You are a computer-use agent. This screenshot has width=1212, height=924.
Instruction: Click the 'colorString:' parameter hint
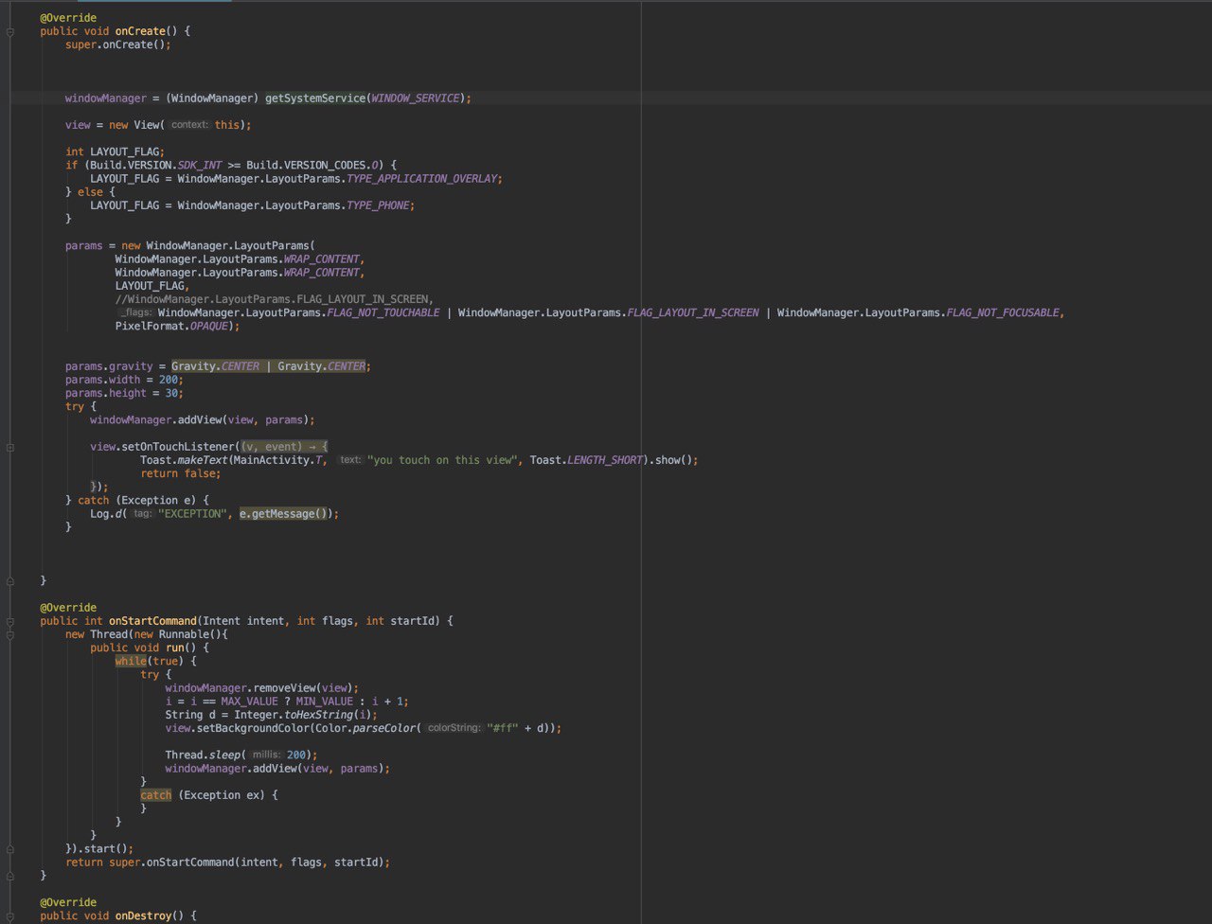[454, 728]
